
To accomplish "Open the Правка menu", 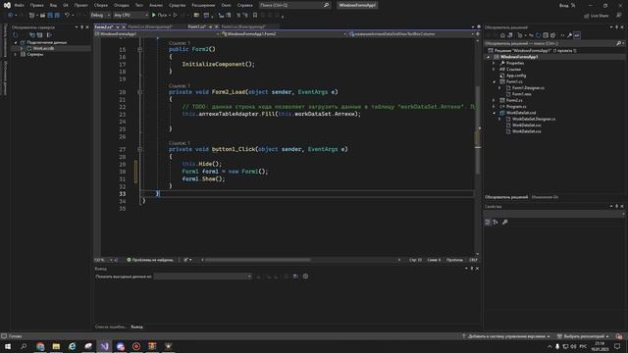I will coord(37,5).
